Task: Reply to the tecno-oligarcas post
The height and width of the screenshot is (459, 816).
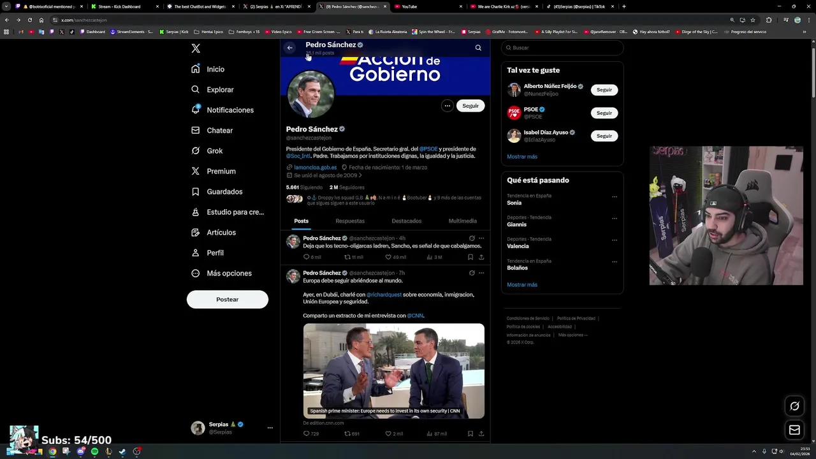Action: pyautogui.click(x=306, y=257)
